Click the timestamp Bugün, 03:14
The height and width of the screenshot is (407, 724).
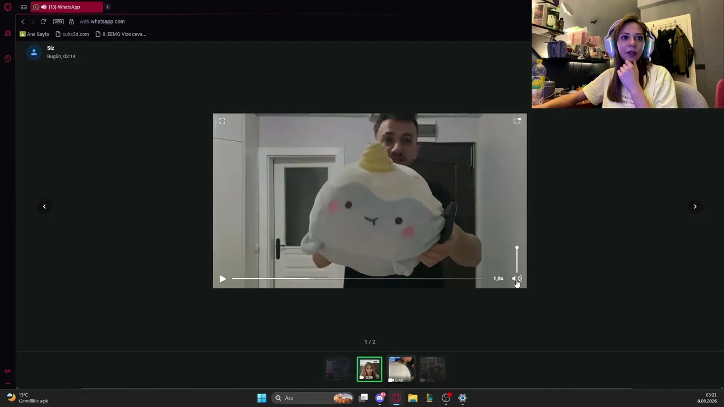[x=61, y=57]
